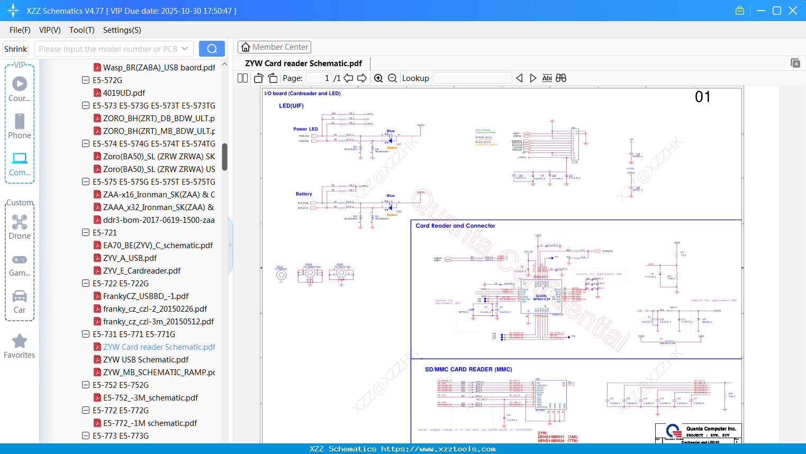Click the file tree vertical scrollbar thumb

tap(224, 157)
